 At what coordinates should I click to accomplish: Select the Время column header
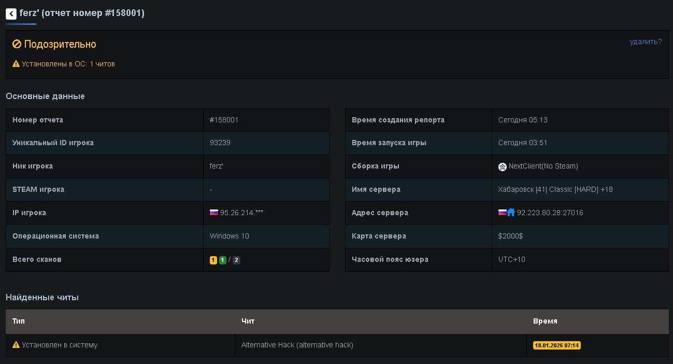(x=545, y=321)
